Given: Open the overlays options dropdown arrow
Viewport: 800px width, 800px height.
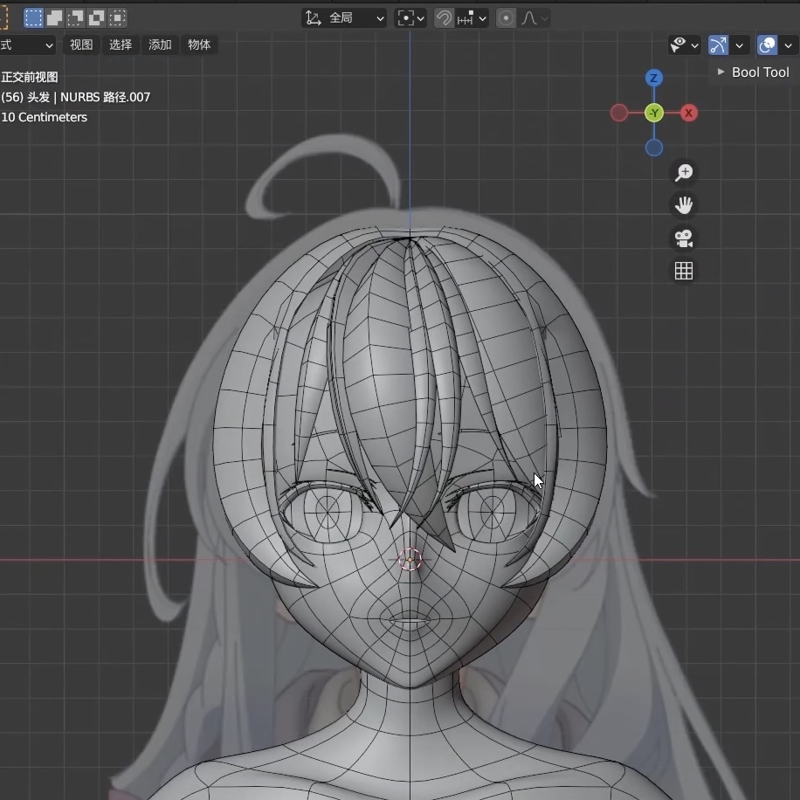Looking at the screenshot, I should click(789, 45).
